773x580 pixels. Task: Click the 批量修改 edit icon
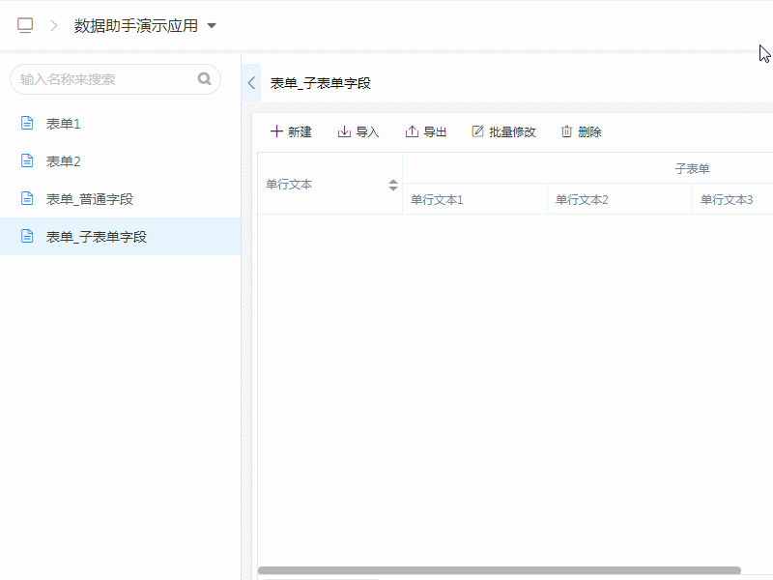pos(477,131)
